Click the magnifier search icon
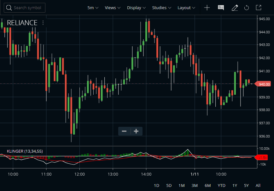This screenshot has height=191, width=274. [x=9, y=8]
